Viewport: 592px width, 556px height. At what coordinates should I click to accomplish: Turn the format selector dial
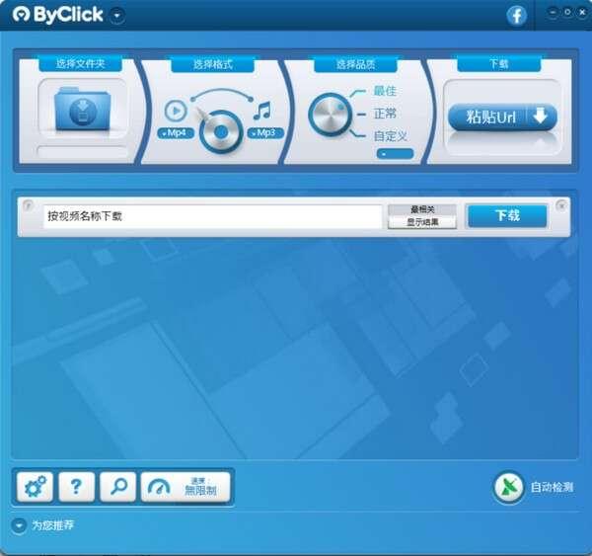pos(221,132)
